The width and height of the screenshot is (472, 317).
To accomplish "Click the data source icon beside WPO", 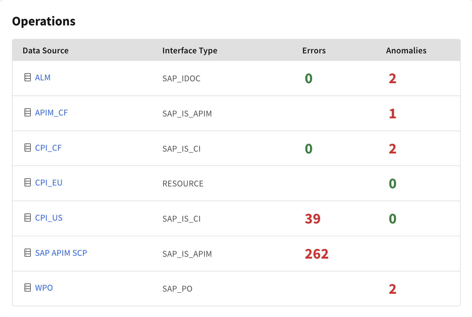I will pyautogui.click(x=28, y=287).
